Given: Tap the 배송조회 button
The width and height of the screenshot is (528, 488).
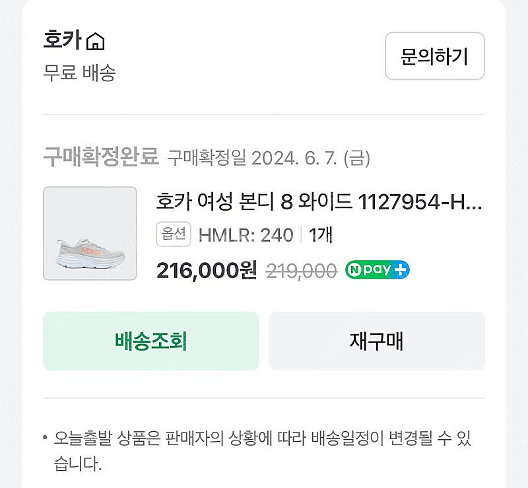Looking at the screenshot, I should click(151, 341).
